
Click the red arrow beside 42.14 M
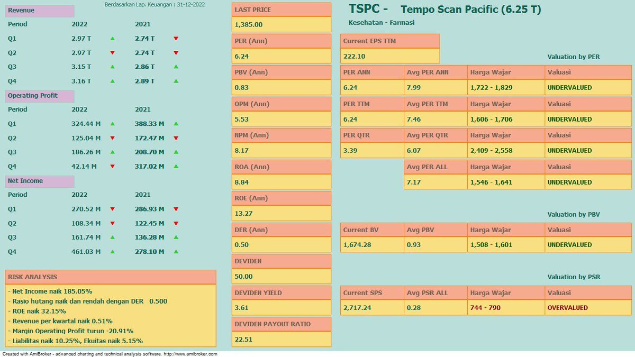pyautogui.click(x=112, y=167)
